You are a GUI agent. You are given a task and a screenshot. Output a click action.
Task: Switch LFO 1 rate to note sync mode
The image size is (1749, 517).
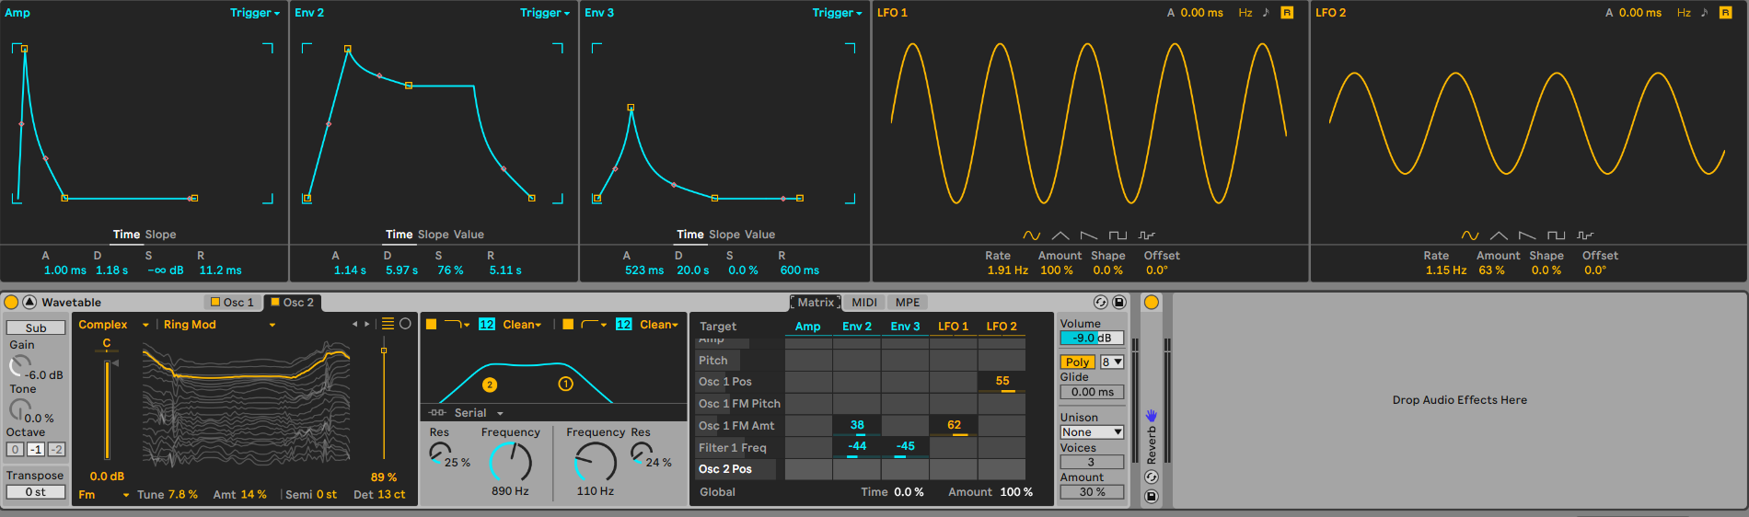[x=1266, y=13]
